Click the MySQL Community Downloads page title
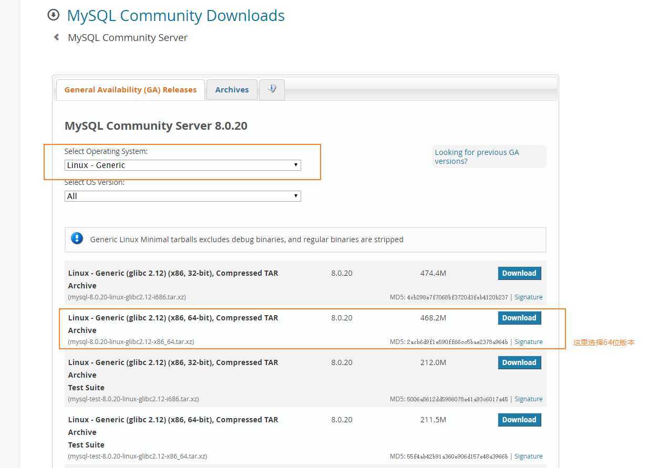 [176, 15]
